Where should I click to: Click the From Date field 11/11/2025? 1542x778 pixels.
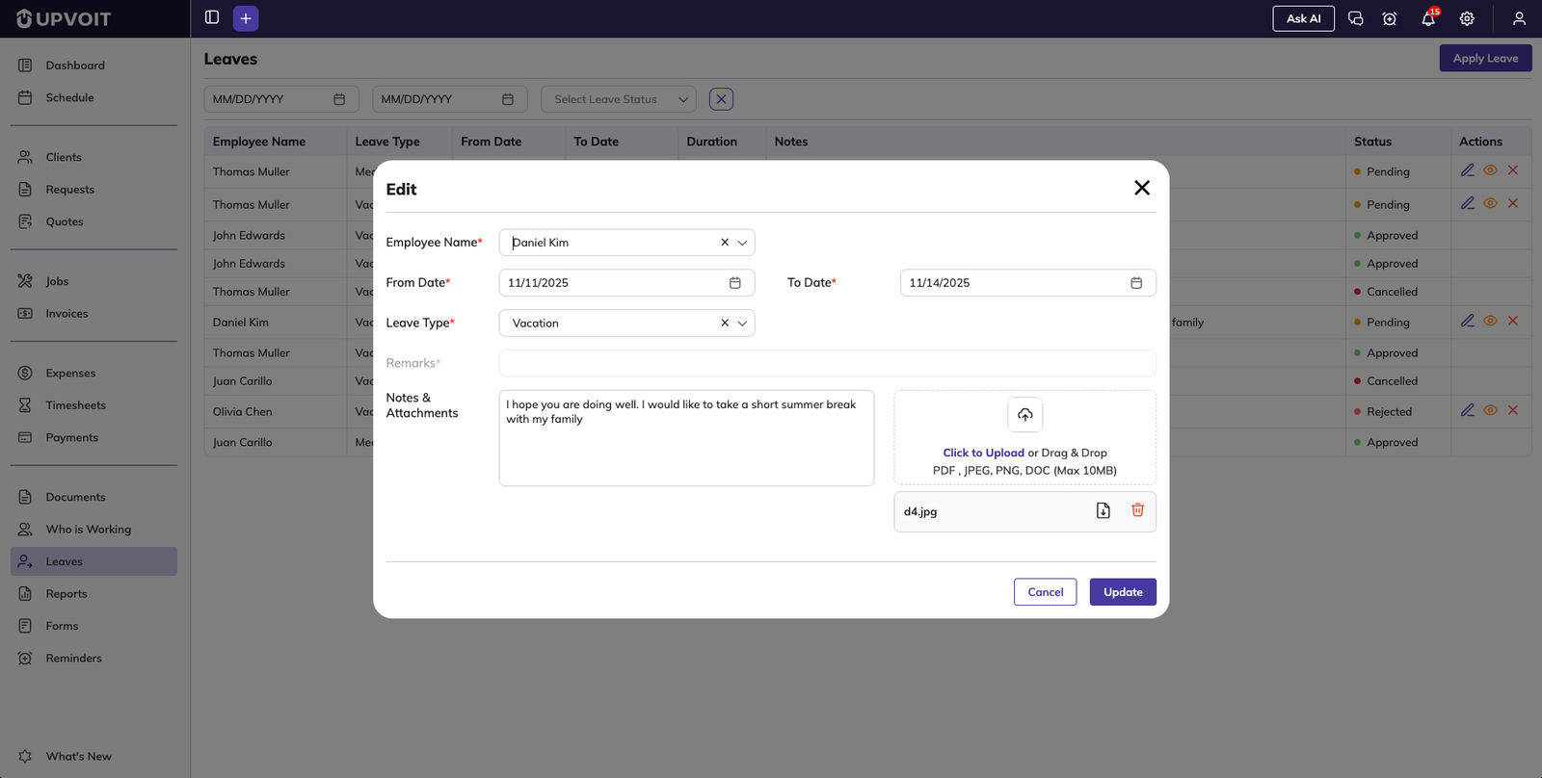click(626, 283)
